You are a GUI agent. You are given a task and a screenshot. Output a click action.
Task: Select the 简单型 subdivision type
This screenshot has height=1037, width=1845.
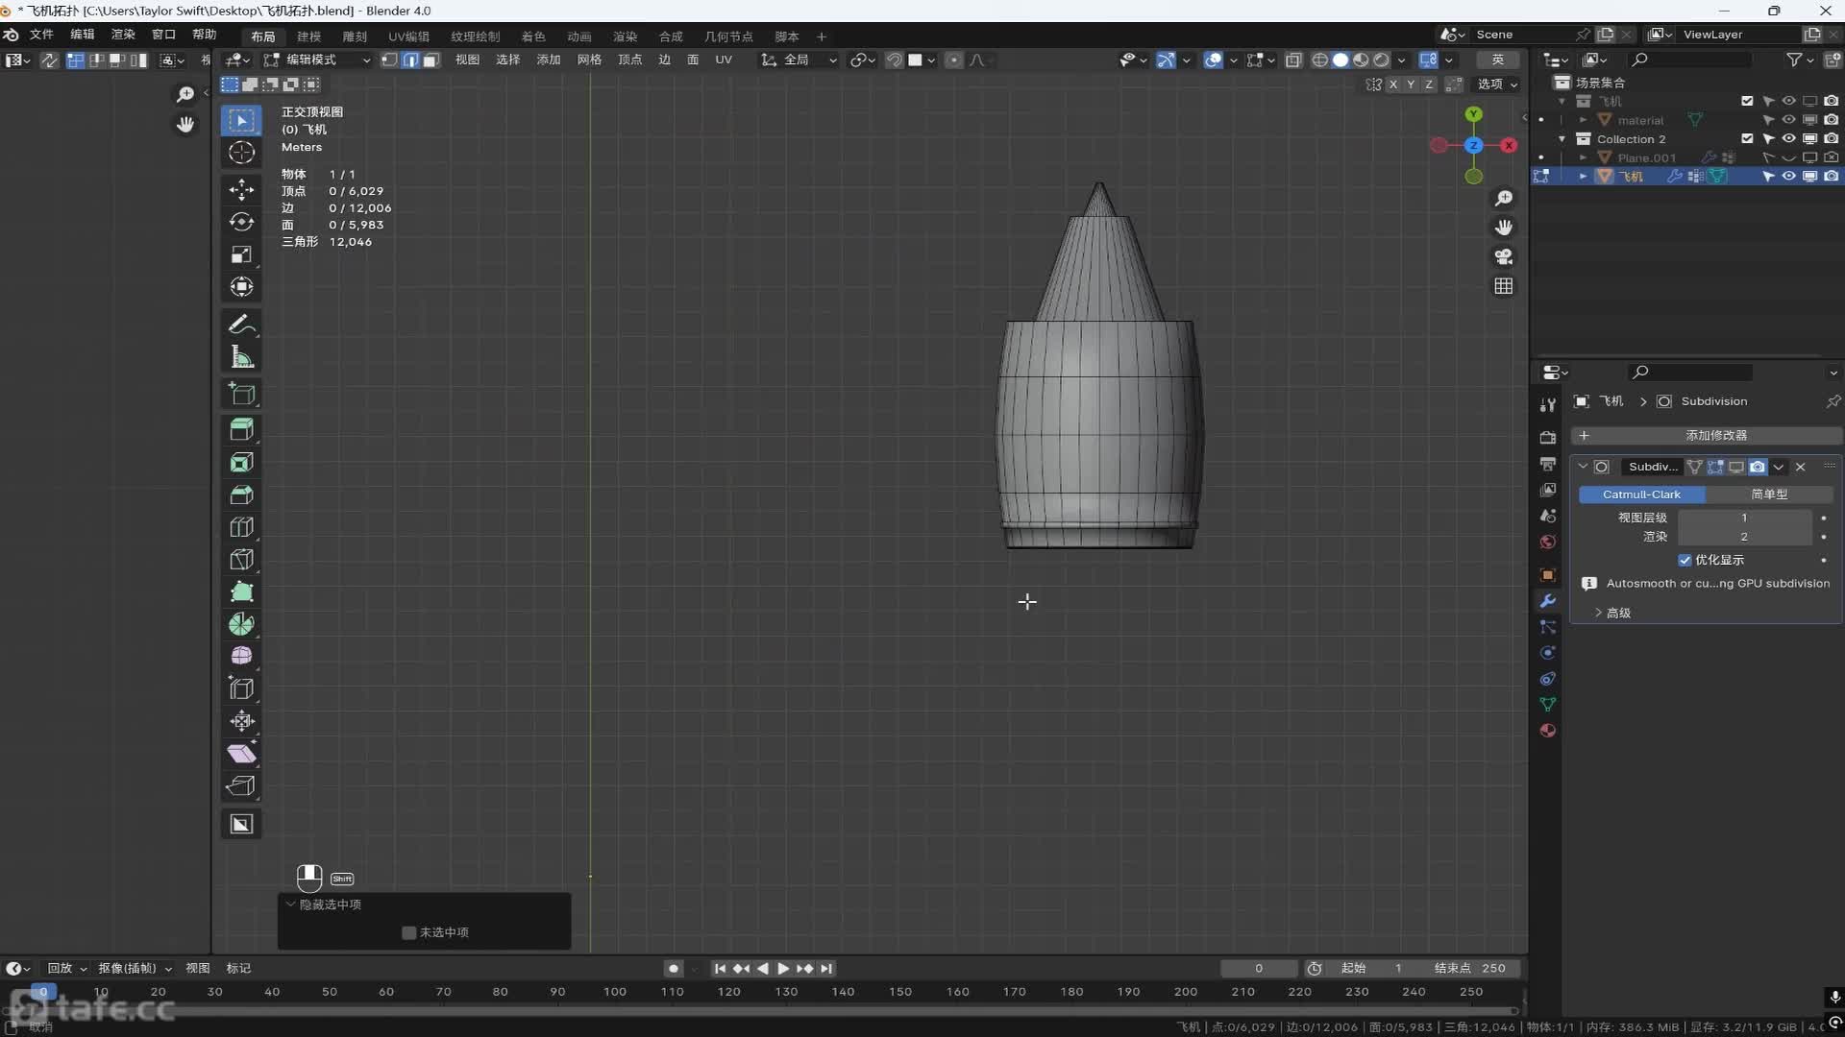(1769, 494)
